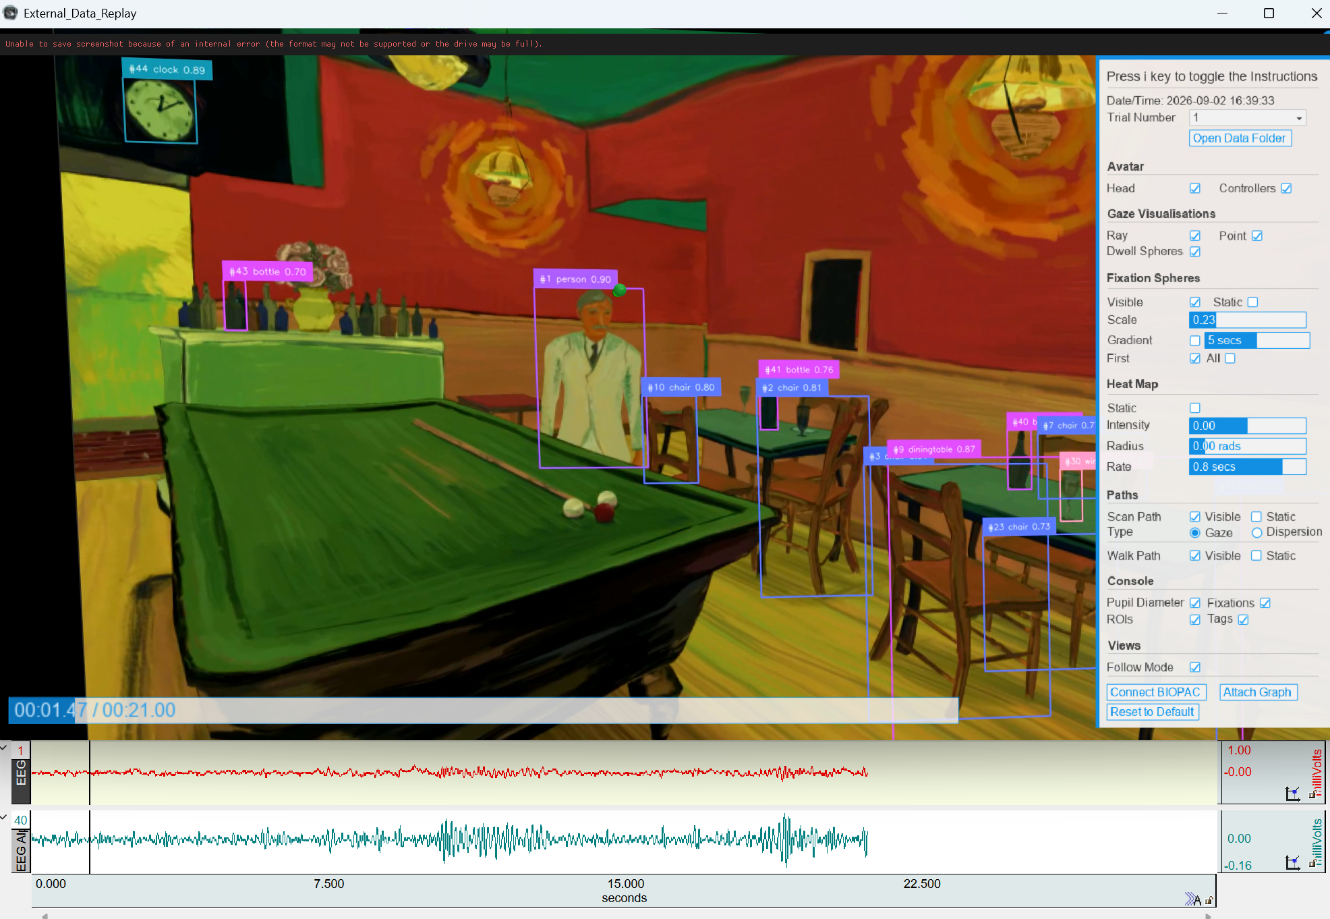
Task: Click the green gaze point sphere
Action: [x=620, y=290]
